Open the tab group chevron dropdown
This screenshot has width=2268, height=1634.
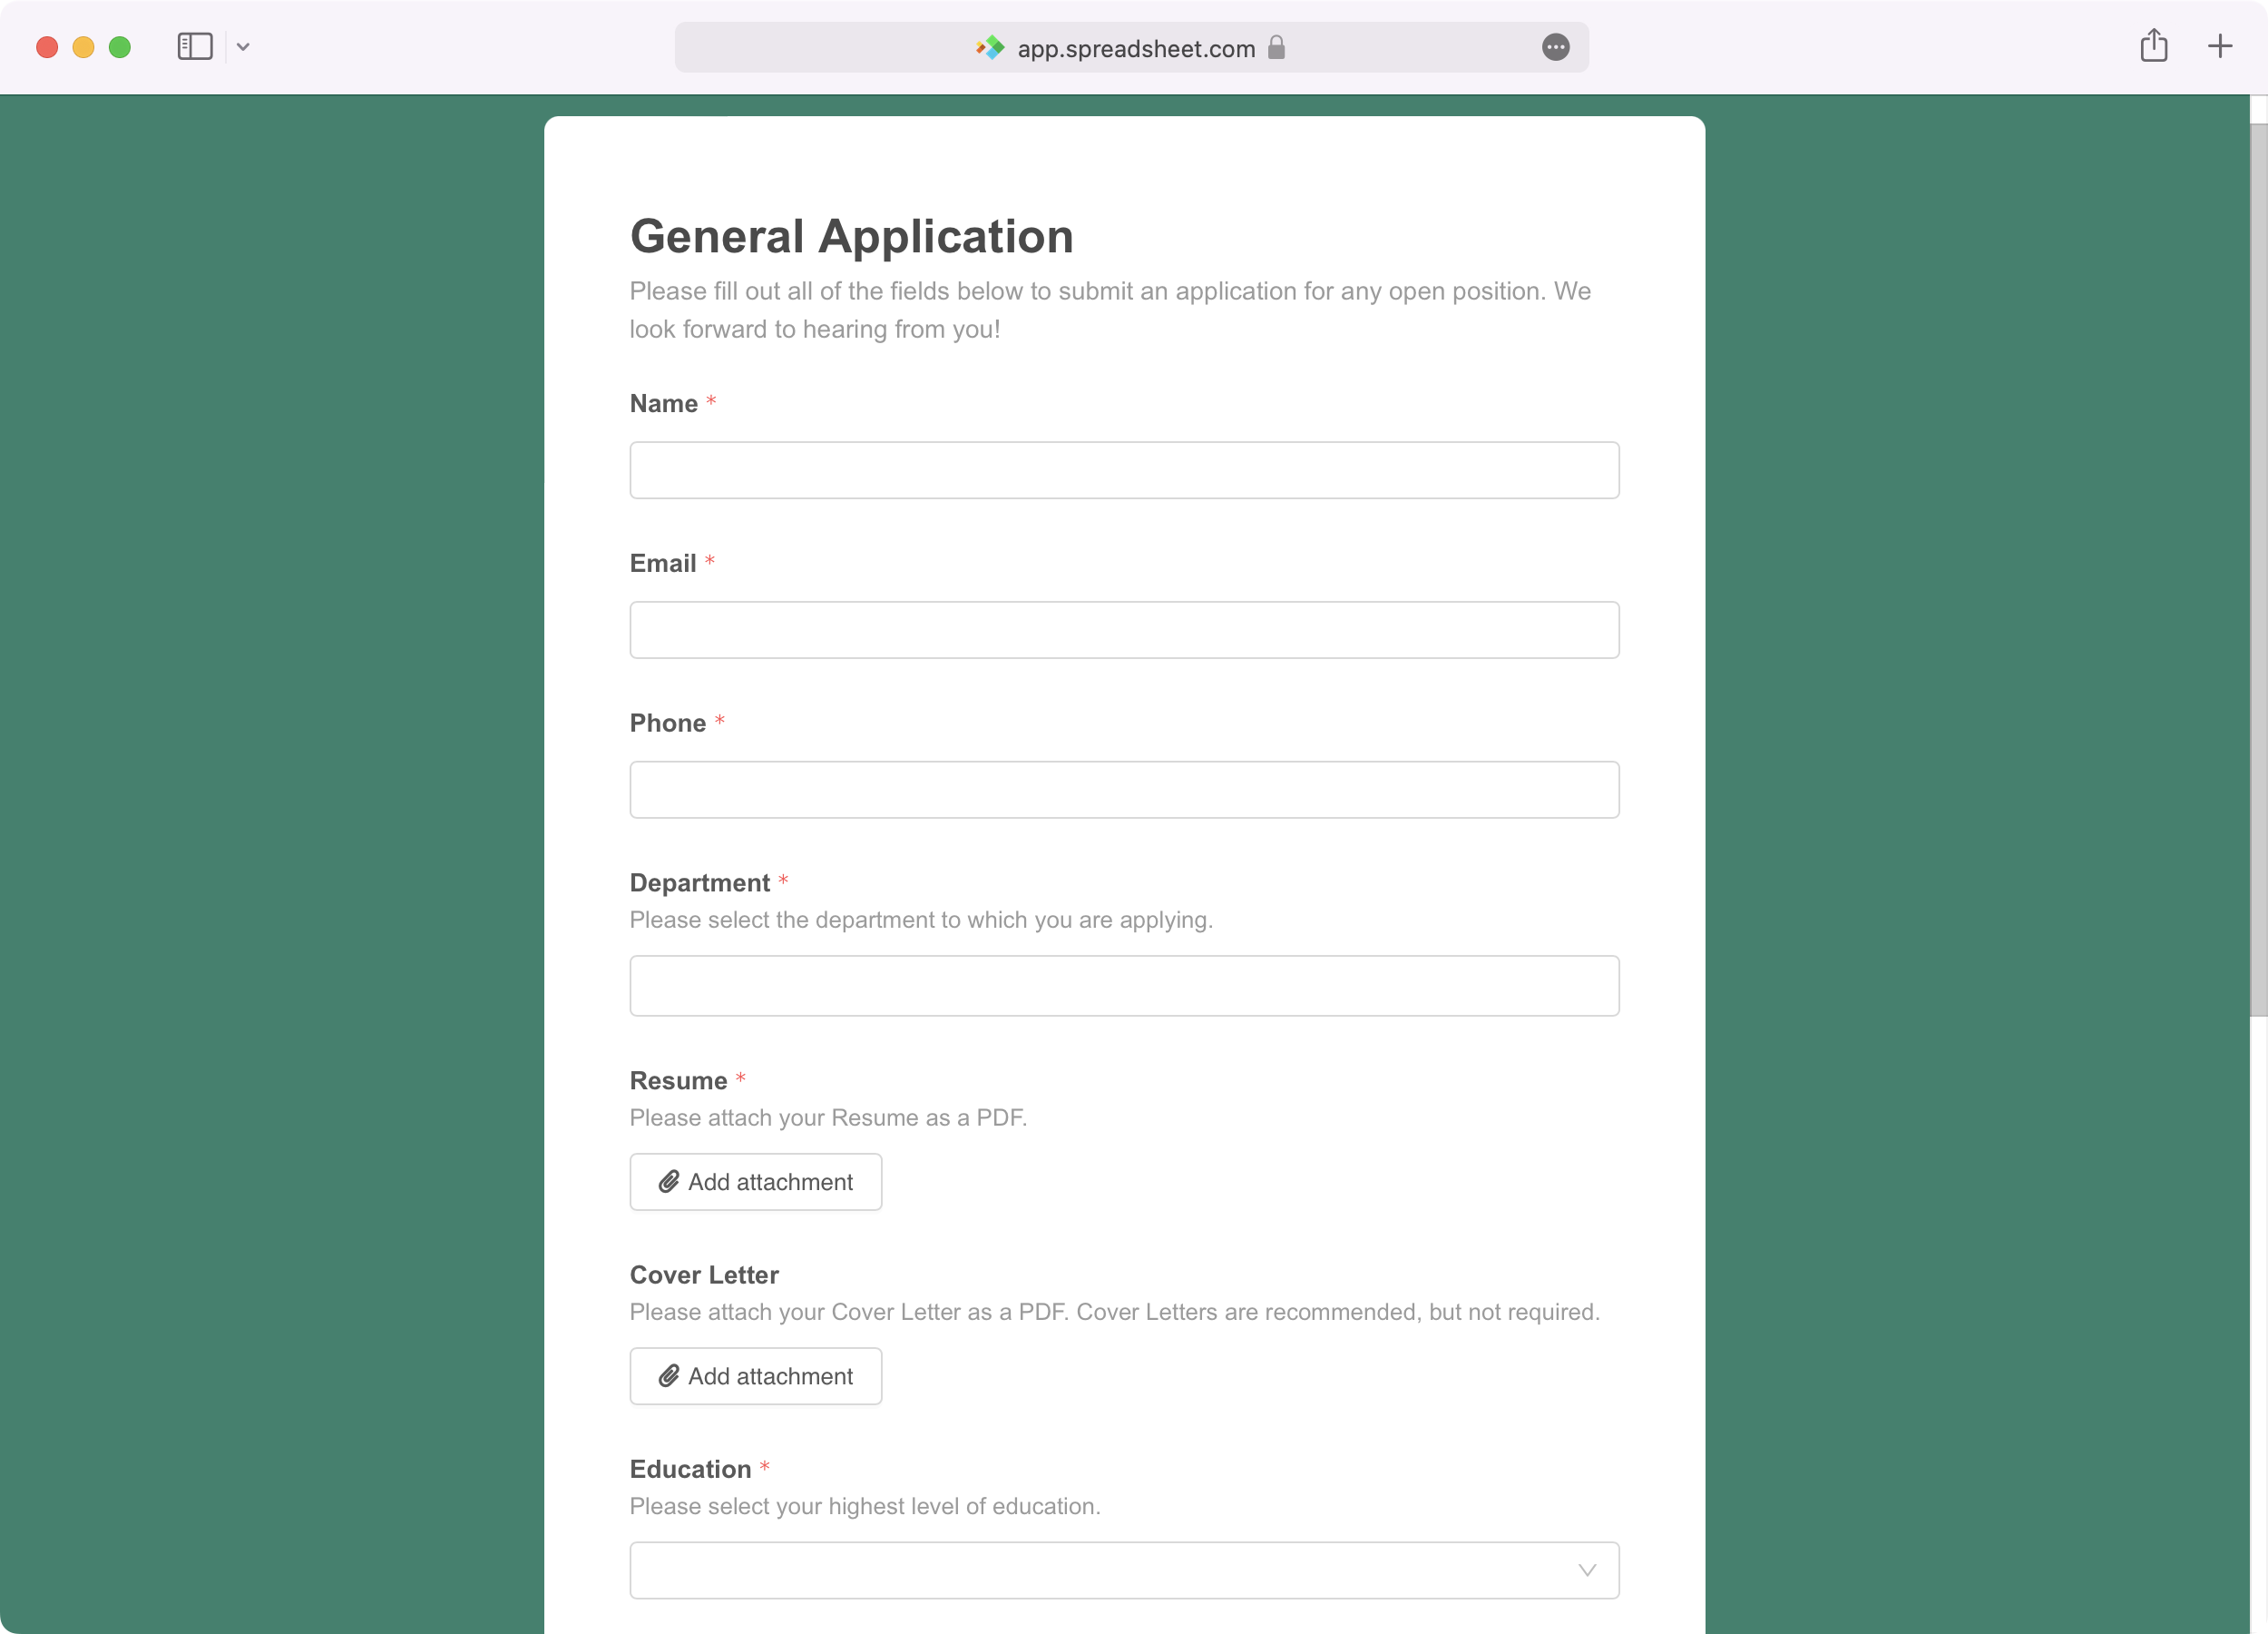243,47
